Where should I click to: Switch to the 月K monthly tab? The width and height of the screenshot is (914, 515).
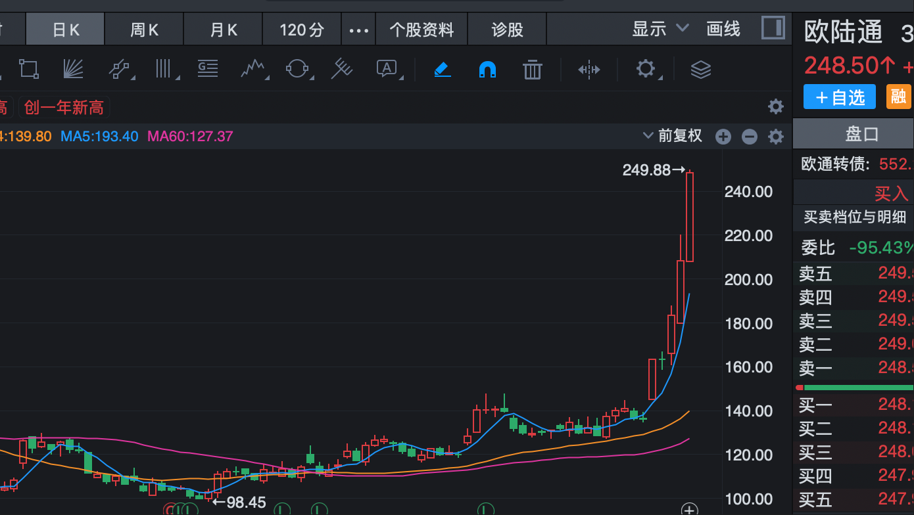pyautogui.click(x=224, y=30)
